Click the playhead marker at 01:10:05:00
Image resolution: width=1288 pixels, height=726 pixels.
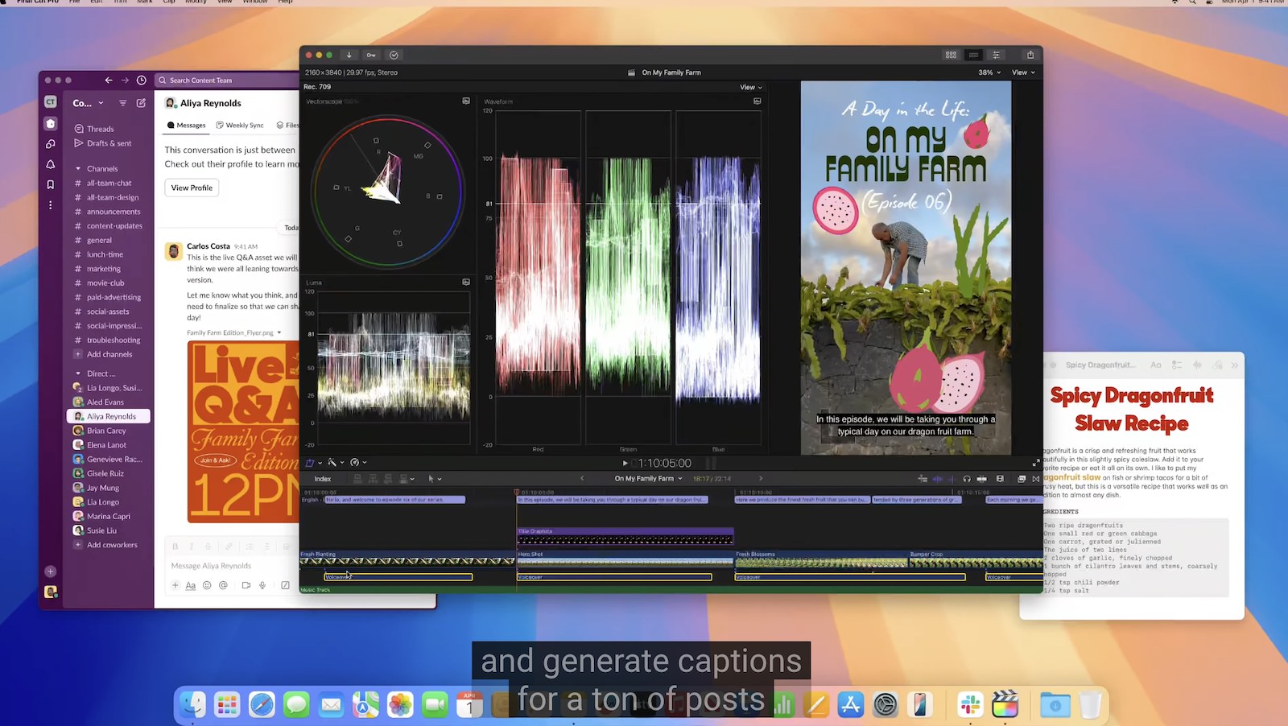click(x=517, y=491)
